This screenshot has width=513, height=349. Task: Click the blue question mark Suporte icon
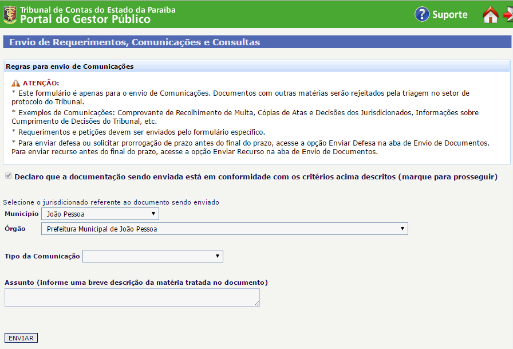(422, 14)
